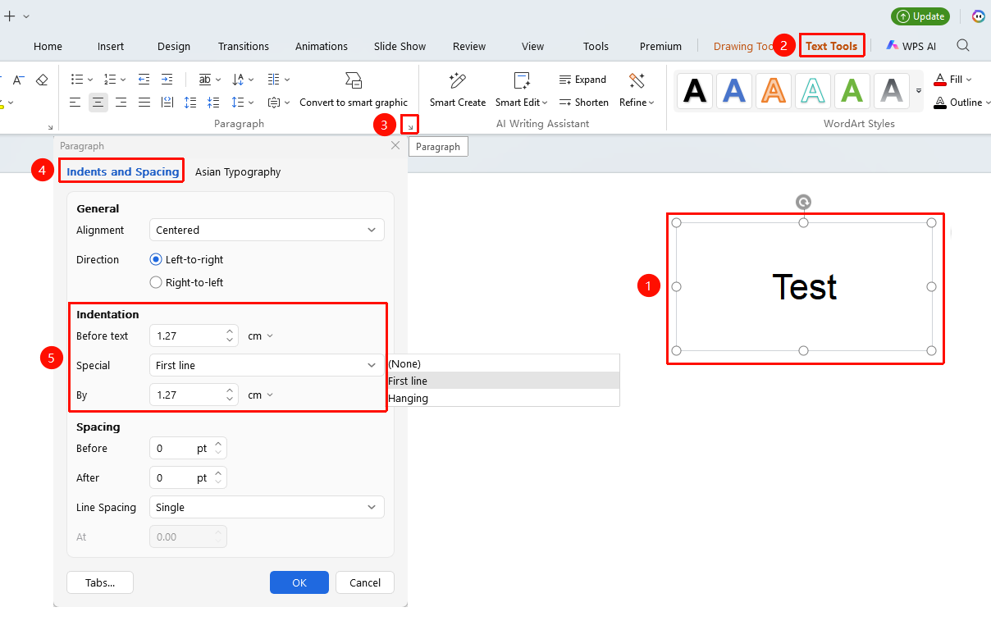Open the text Fill color swatch
The image size is (991, 630).
click(940, 80)
